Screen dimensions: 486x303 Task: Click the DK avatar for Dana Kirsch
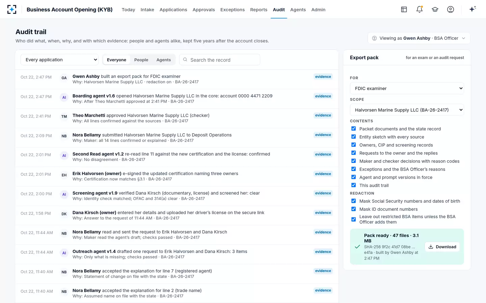pos(64,214)
